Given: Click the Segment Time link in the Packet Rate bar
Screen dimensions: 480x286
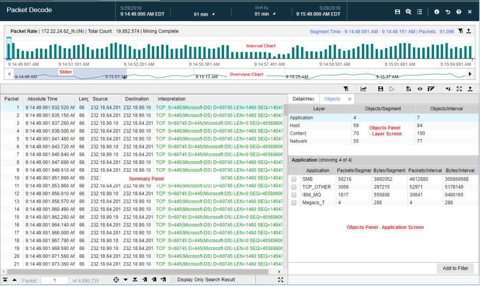Looking at the screenshot, I should click(382, 31).
